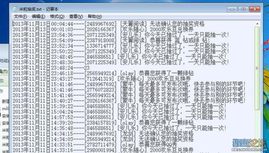269x153 pixels.
Task: Open the 查看(V) menu
Action: 76,17
